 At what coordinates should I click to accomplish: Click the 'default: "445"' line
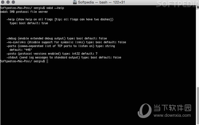coord(21,50)
